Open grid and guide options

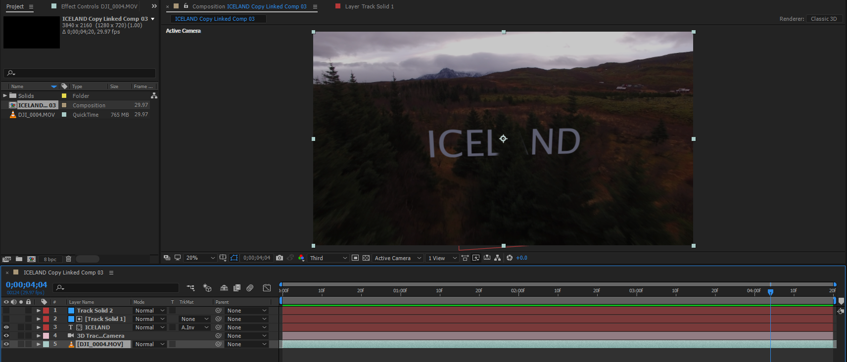223,258
